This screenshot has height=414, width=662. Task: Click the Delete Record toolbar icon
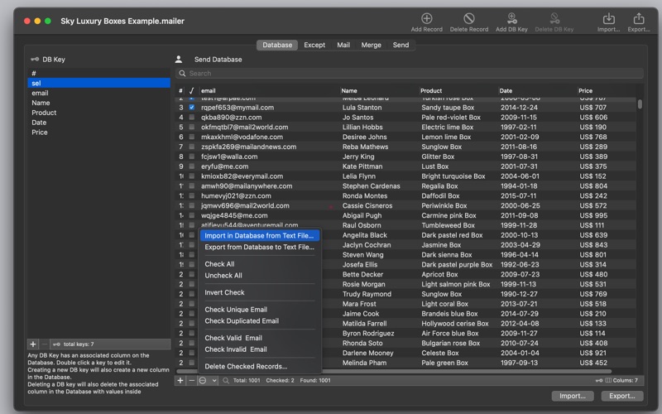469,19
